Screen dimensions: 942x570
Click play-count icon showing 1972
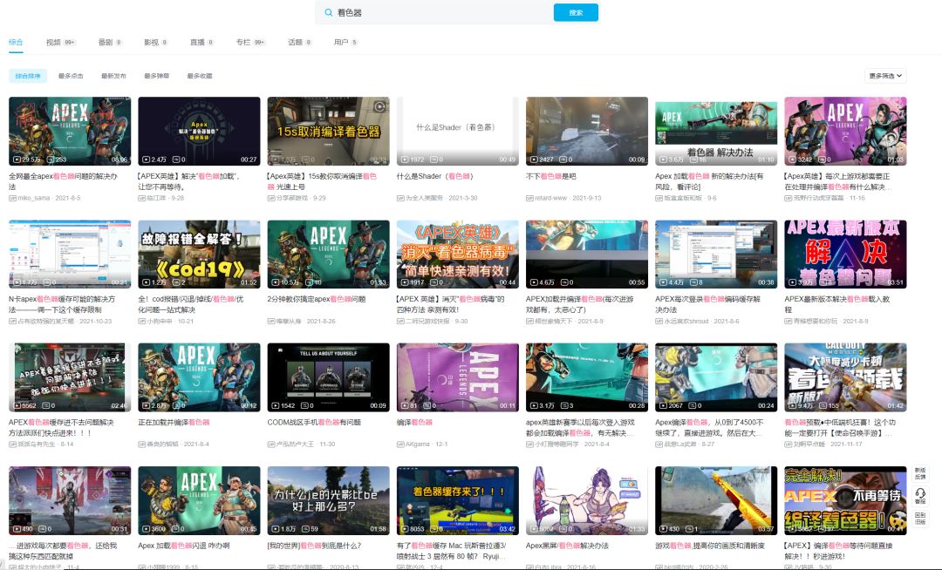click(x=405, y=159)
